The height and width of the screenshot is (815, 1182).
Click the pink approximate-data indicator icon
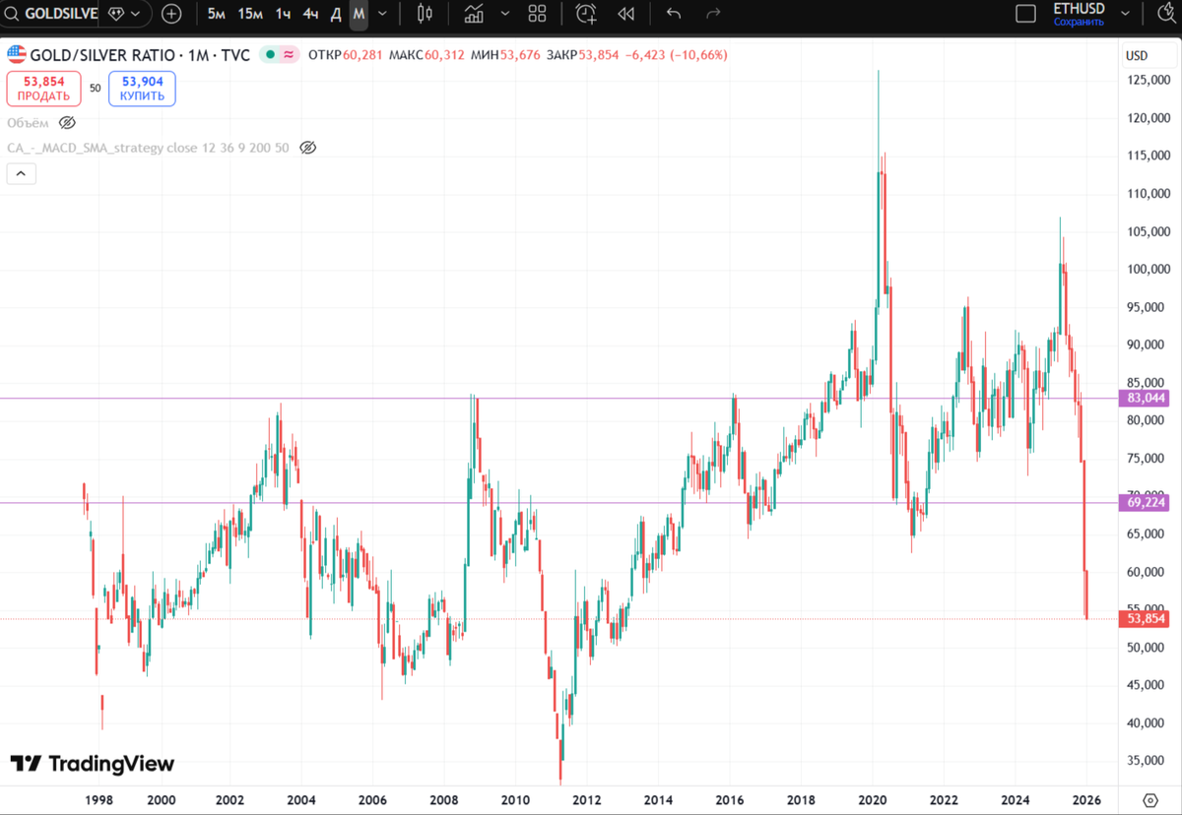point(289,55)
